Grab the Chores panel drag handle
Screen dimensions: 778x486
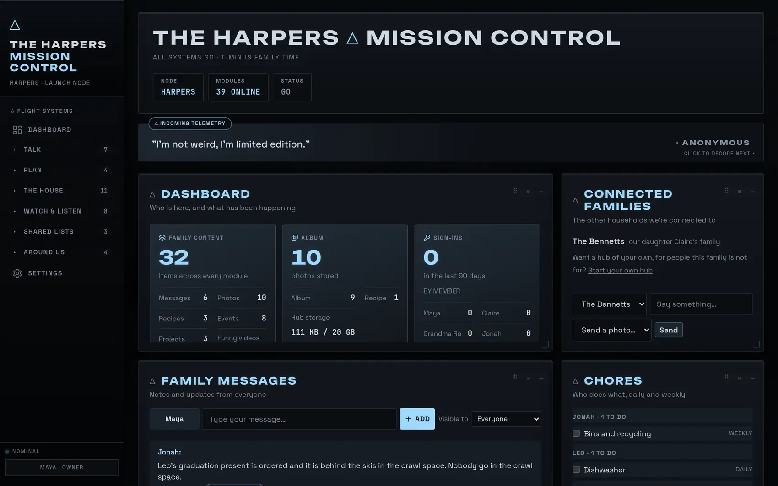click(x=727, y=378)
